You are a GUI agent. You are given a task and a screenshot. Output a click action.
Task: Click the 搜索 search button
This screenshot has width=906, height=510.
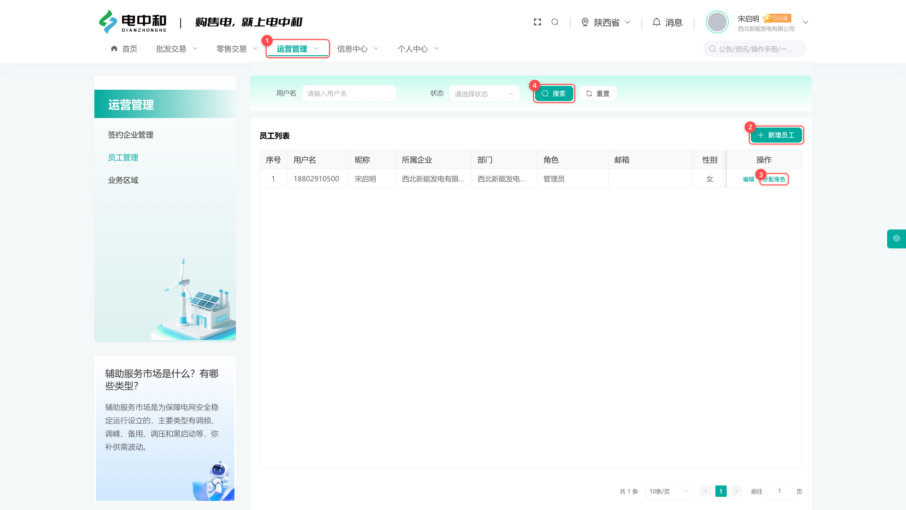pos(554,93)
